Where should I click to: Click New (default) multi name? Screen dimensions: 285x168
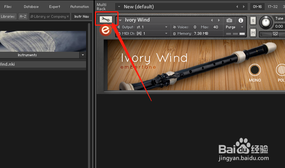coord(139,7)
